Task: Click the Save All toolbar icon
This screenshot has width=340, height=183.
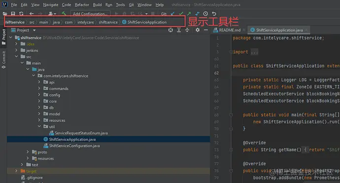Action: pyautogui.click(x=13, y=14)
